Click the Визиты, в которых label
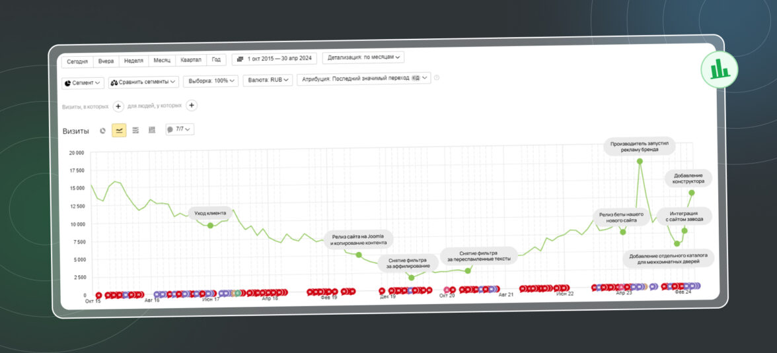 [x=85, y=107]
